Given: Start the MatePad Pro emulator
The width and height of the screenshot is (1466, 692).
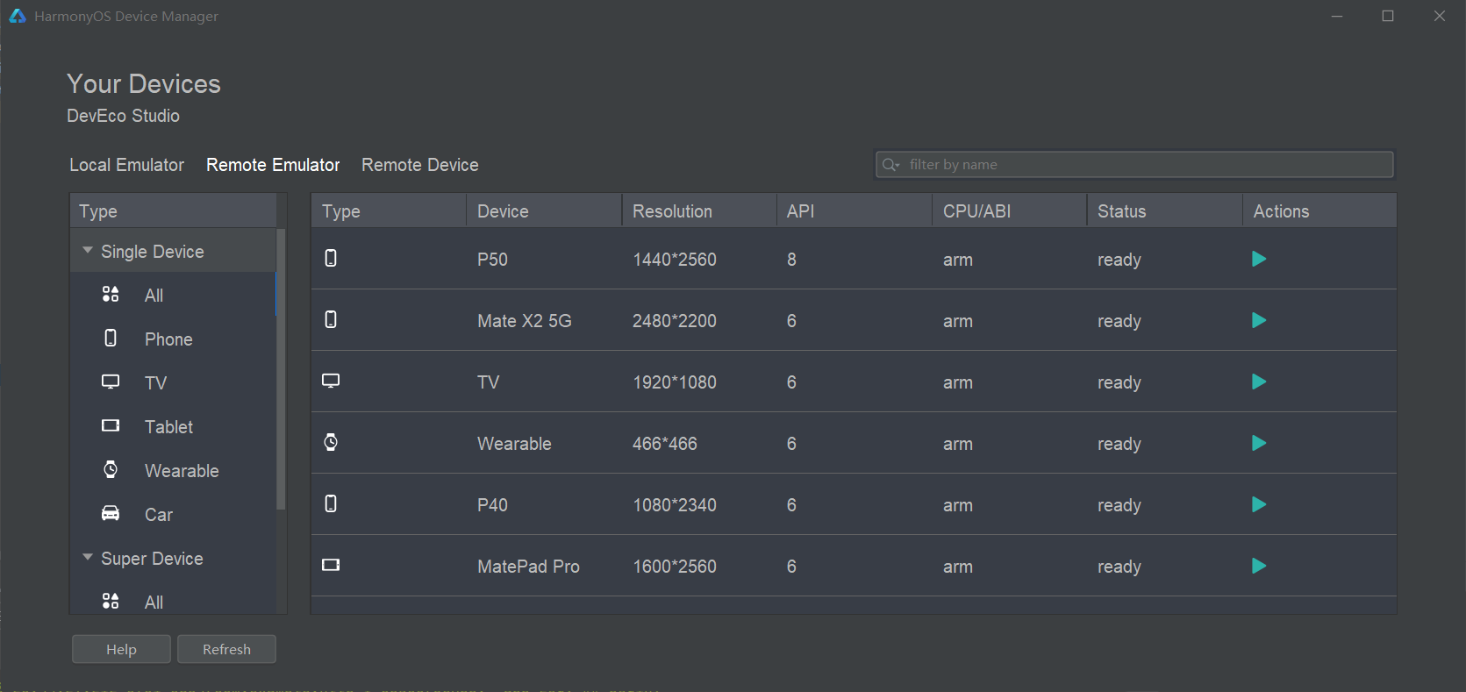Looking at the screenshot, I should coord(1259,566).
